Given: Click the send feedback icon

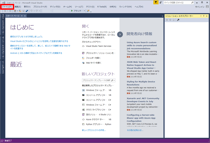Looking at the screenshot, I should (161, 2).
